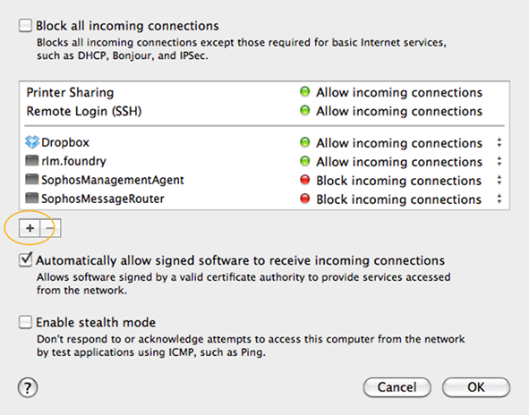Enable Block all incoming connections checkbox

click(25, 26)
